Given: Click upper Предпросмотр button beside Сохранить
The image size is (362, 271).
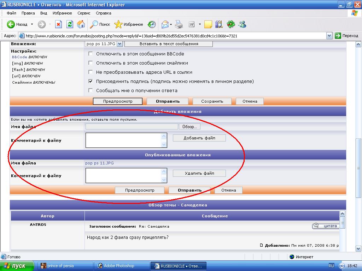Looking at the screenshot, I should point(118,101).
